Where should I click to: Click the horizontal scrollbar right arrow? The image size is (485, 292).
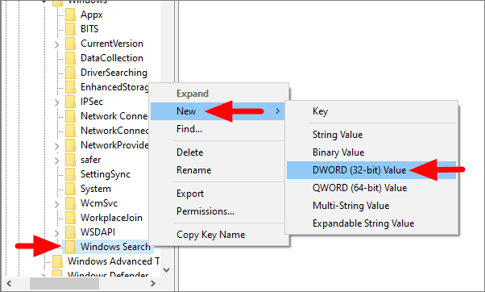click(153, 283)
